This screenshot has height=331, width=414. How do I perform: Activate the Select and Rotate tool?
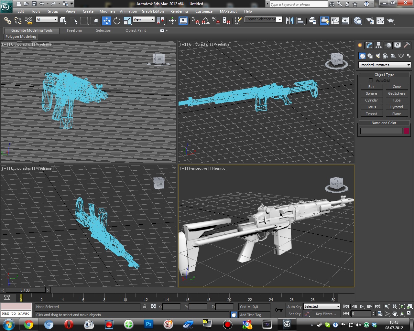117,21
